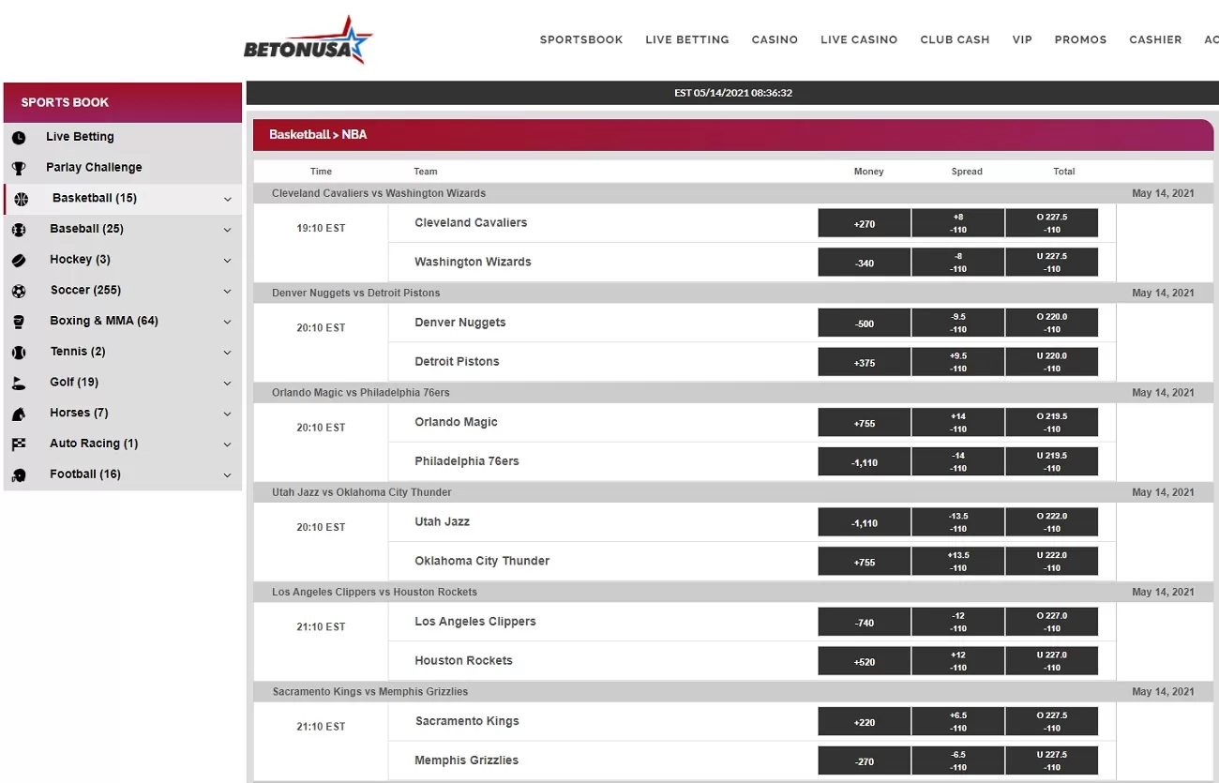Click the Horses icon in sidebar

pyautogui.click(x=19, y=414)
